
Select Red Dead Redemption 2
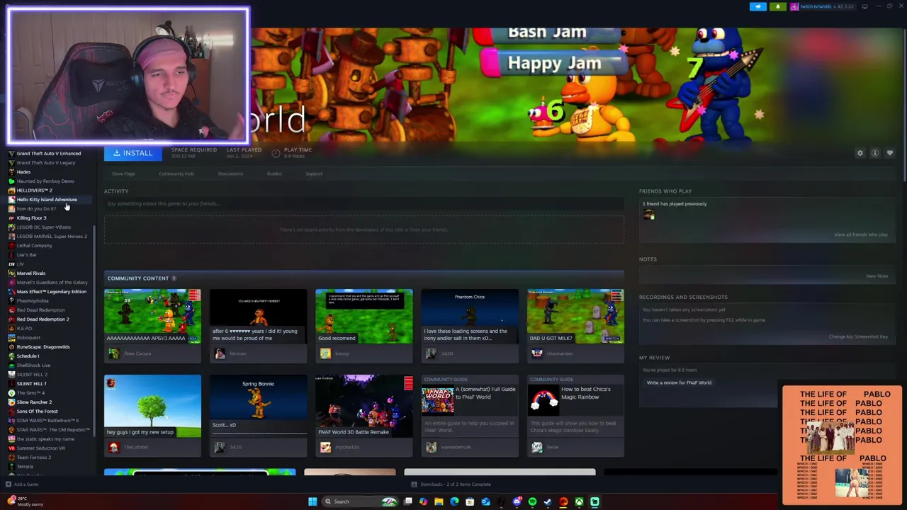pos(43,319)
